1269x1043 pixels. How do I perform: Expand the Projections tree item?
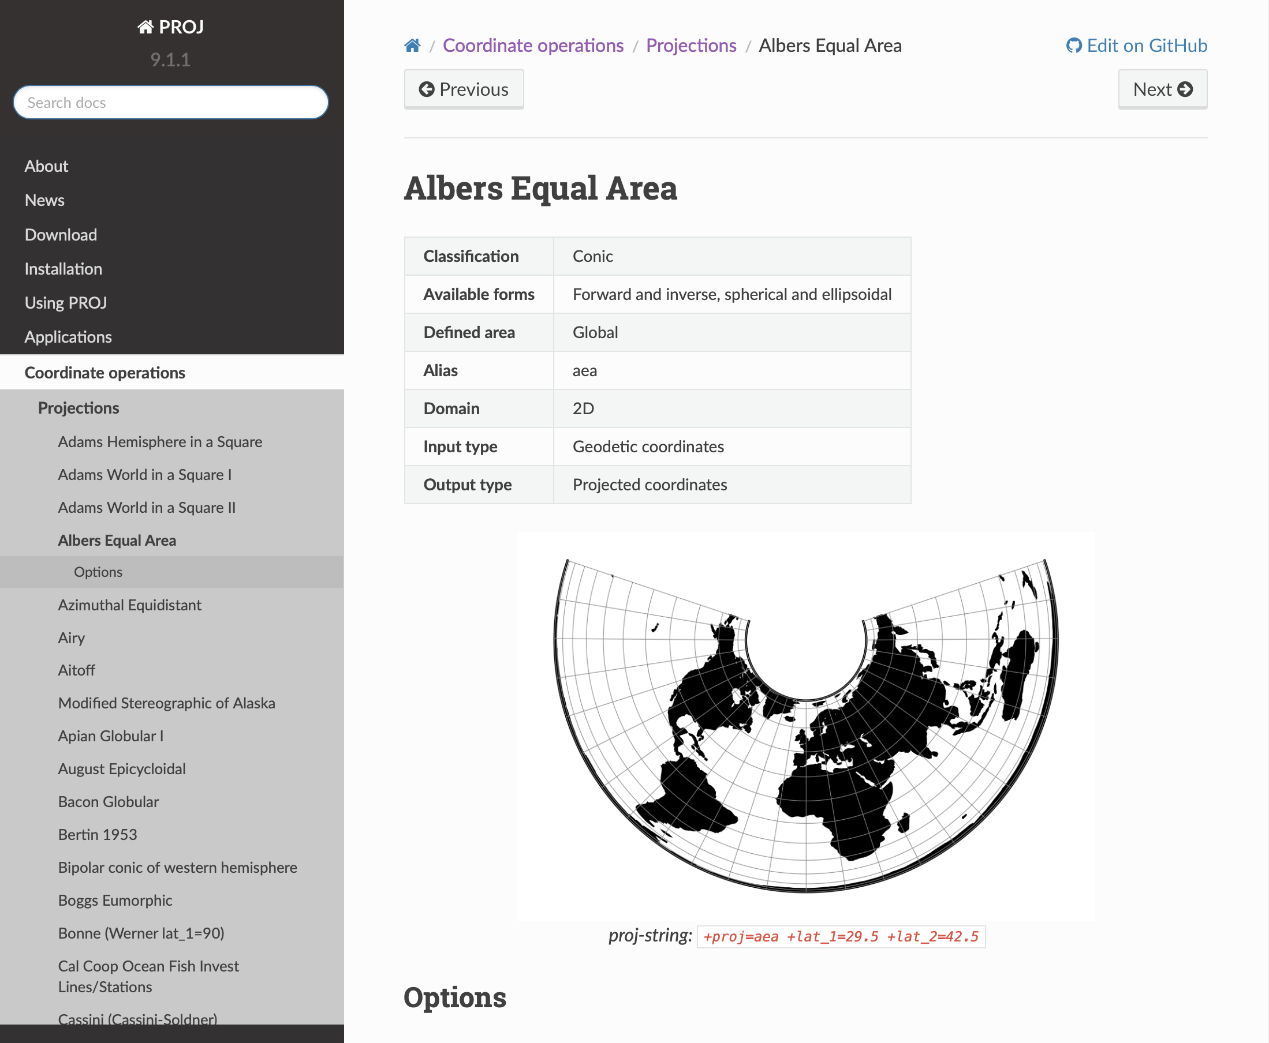78,408
